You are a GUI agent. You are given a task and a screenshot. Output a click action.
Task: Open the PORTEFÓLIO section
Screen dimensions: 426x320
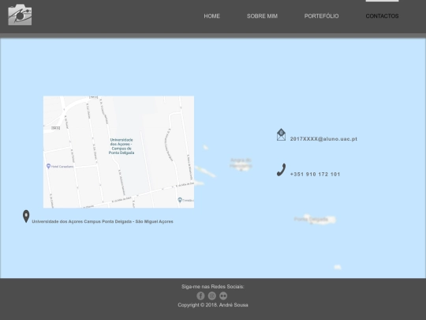(321, 16)
